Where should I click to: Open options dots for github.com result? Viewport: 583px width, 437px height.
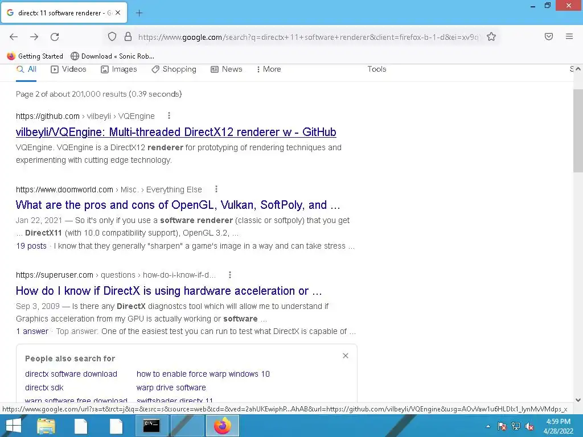(x=169, y=116)
